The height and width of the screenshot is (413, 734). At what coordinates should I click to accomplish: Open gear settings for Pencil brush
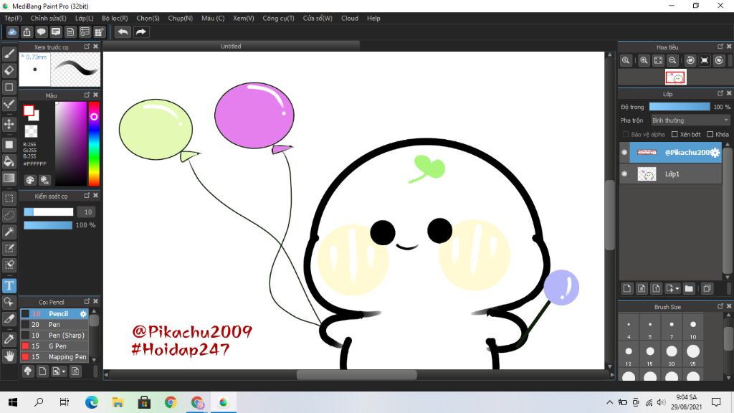pos(83,314)
